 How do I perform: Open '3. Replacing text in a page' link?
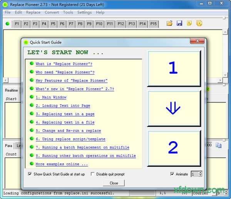pos(65,114)
